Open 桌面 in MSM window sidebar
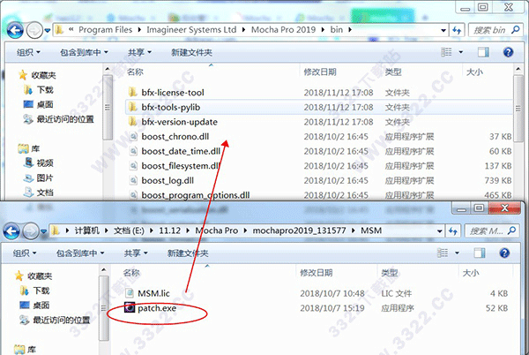The width and height of the screenshot is (529, 355). tap(35, 306)
